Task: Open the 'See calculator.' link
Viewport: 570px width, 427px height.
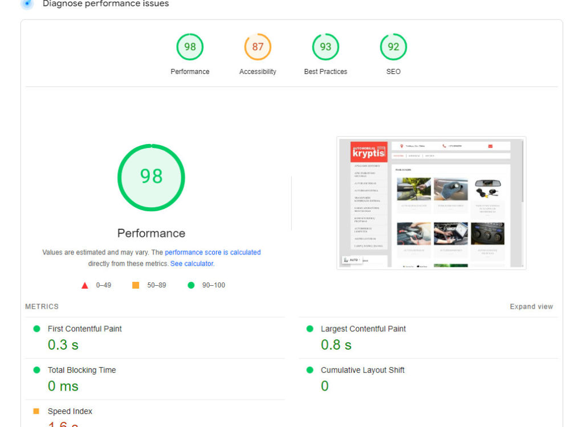Action: click(x=192, y=264)
